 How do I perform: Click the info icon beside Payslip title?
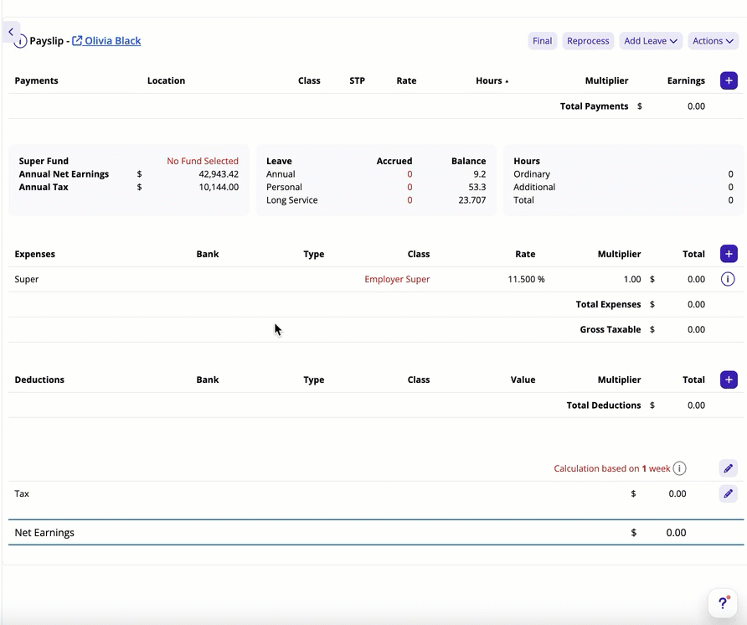coord(20,42)
